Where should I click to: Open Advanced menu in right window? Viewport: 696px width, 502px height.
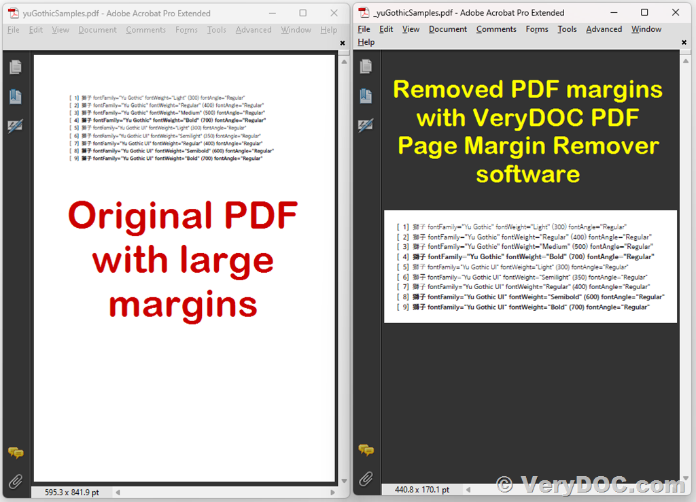pyautogui.click(x=604, y=29)
